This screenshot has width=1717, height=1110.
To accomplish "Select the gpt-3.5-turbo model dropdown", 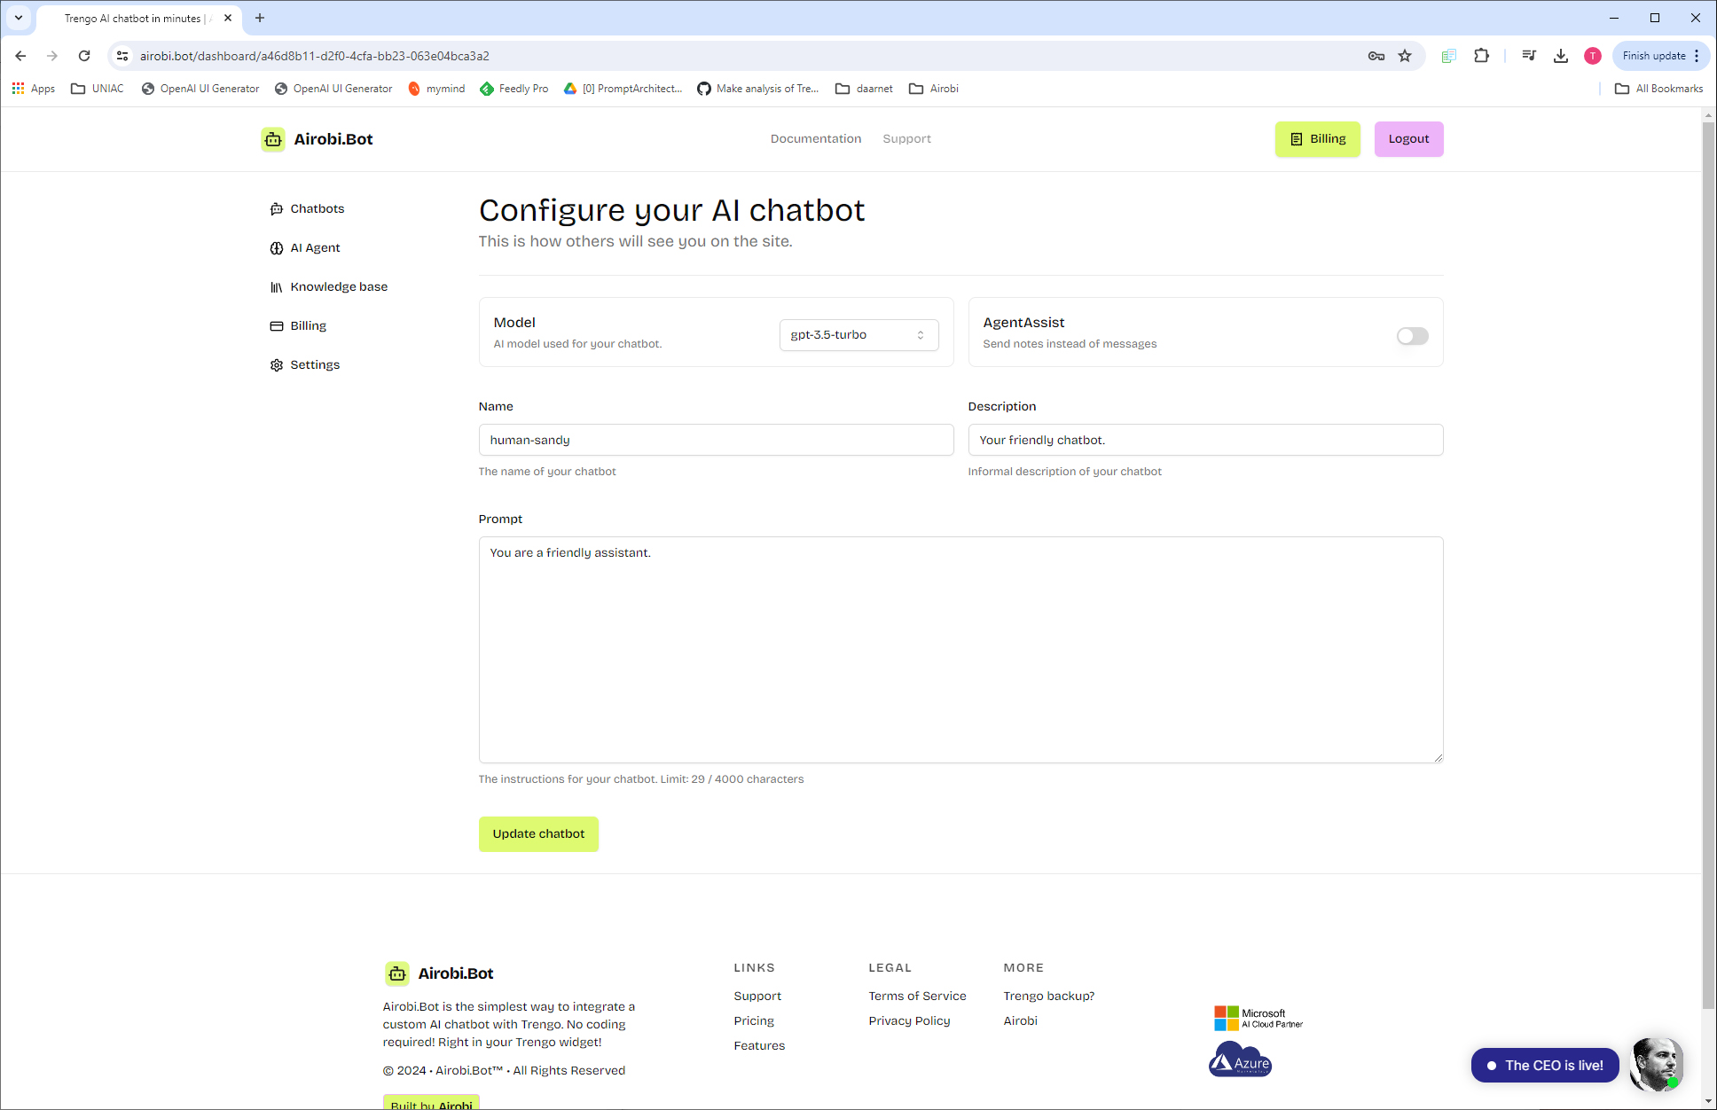I will tap(858, 334).
